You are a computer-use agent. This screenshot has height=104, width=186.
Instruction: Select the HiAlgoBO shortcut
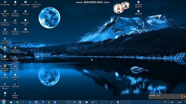pos(26,31)
